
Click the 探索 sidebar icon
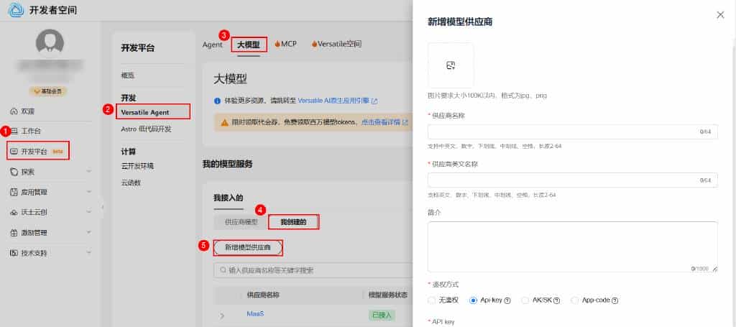[x=14, y=172]
